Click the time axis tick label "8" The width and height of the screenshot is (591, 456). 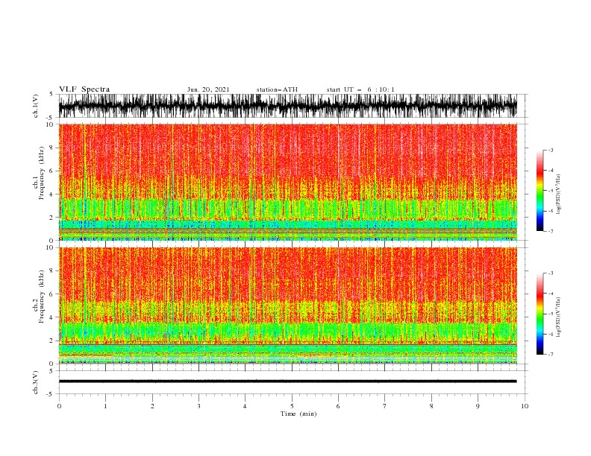(x=431, y=406)
